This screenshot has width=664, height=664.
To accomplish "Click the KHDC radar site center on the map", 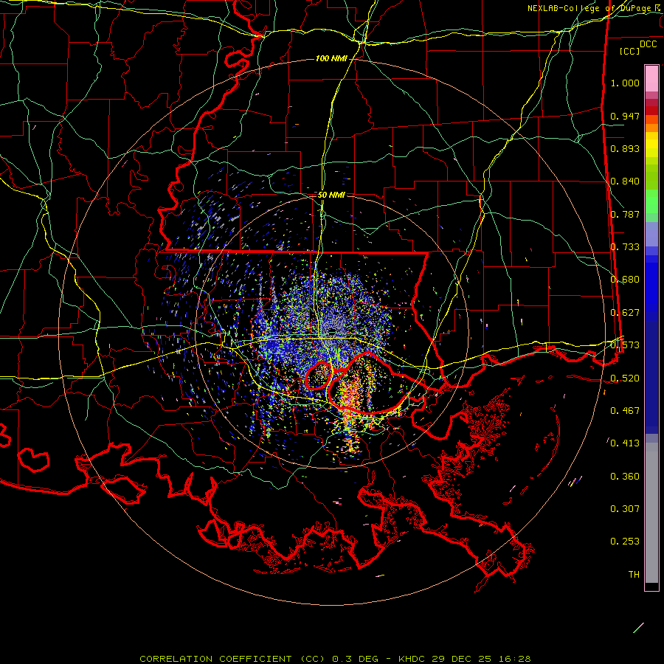I will pyautogui.click(x=332, y=331).
